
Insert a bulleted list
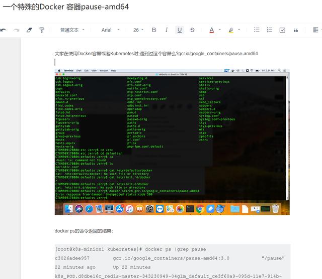pyautogui.click(x=257, y=30)
